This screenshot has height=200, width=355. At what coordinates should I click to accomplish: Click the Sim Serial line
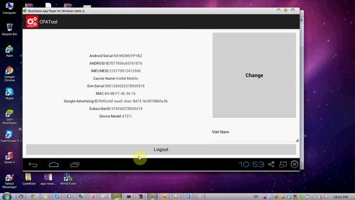click(x=116, y=86)
